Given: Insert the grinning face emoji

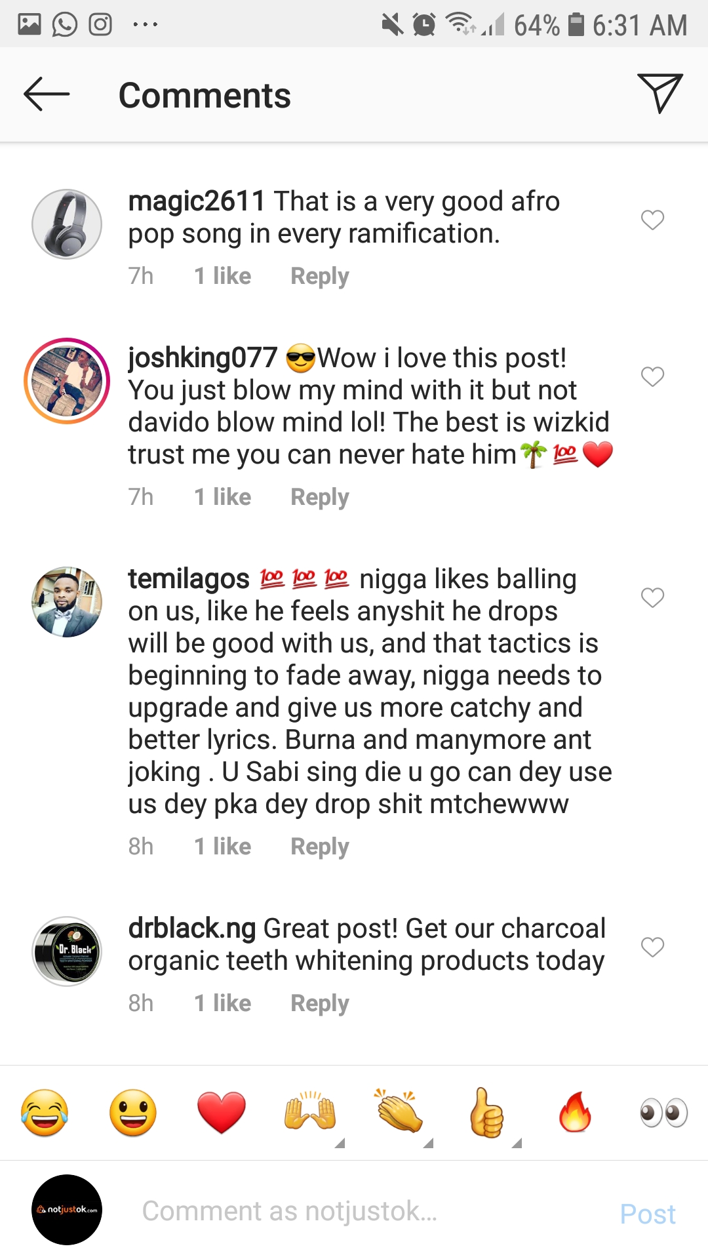Looking at the screenshot, I should 133,1113.
